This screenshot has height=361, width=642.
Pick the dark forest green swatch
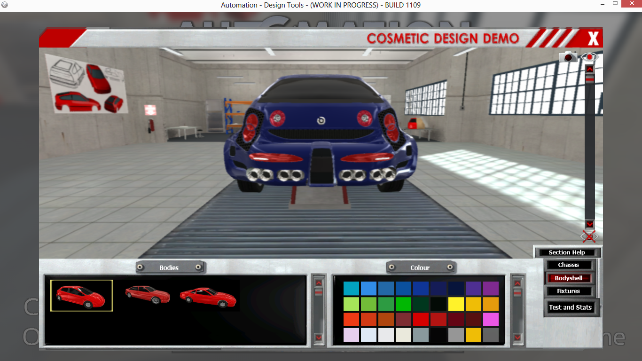point(421,304)
